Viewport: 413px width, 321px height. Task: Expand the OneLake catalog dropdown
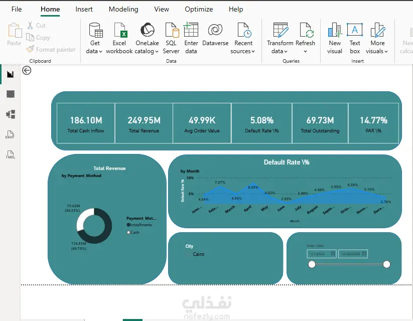pos(157,52)
